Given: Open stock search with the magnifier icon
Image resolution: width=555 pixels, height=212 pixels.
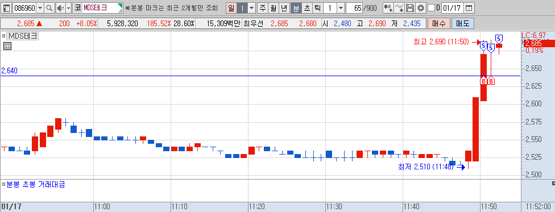Looking at the screenshot, I should pyautogui.click(x=49, y=7).
